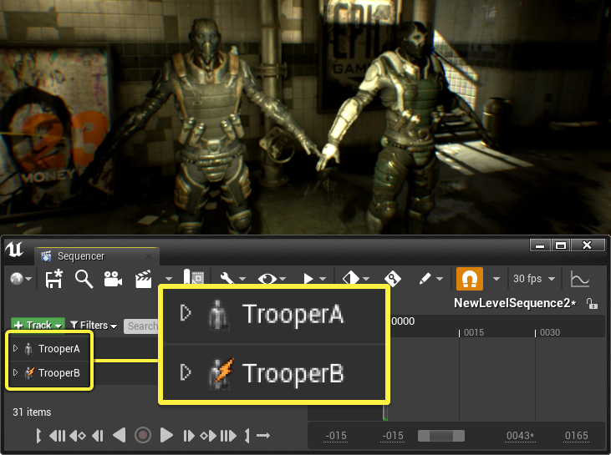Open the diamond Key Options menu
The height and width of the screenshot is (455, 611).
pyautogui.click(x=355, y=279)
